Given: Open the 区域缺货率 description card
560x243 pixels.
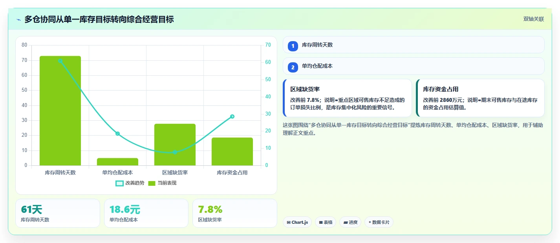Looking at the screenshot, I should click(347, 98).
